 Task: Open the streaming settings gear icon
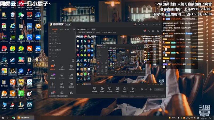[x=151, y=89]
